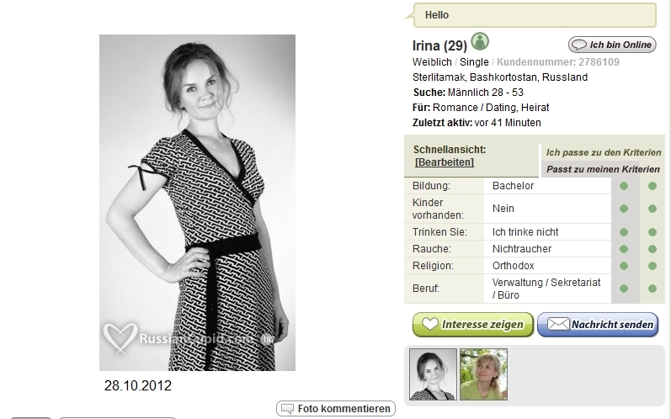Screen dimensions: 671x419
Task: Click the speech bubble icon in Ich bin Online
Action: [x=579, y=45]
